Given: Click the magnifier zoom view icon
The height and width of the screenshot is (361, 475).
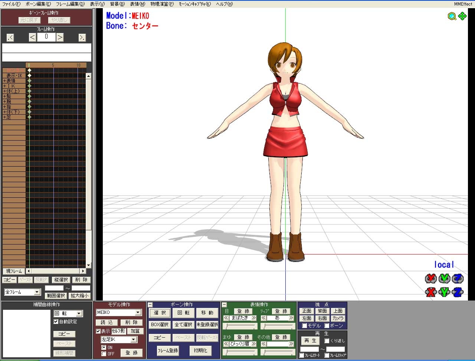Looking at the screenshot, I should [x=452, y=16].
